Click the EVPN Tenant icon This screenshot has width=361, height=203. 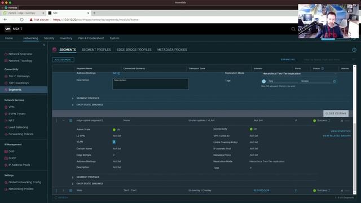6,114
